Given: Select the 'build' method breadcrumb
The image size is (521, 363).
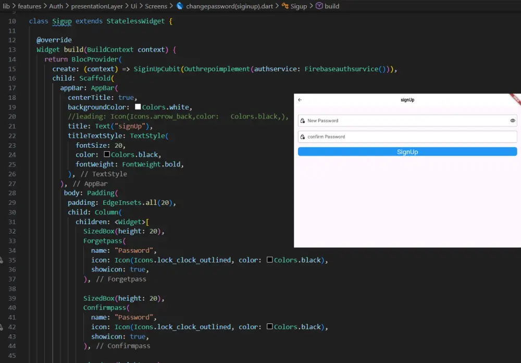Looking at the screenshot, I should [x=331, y=6].
